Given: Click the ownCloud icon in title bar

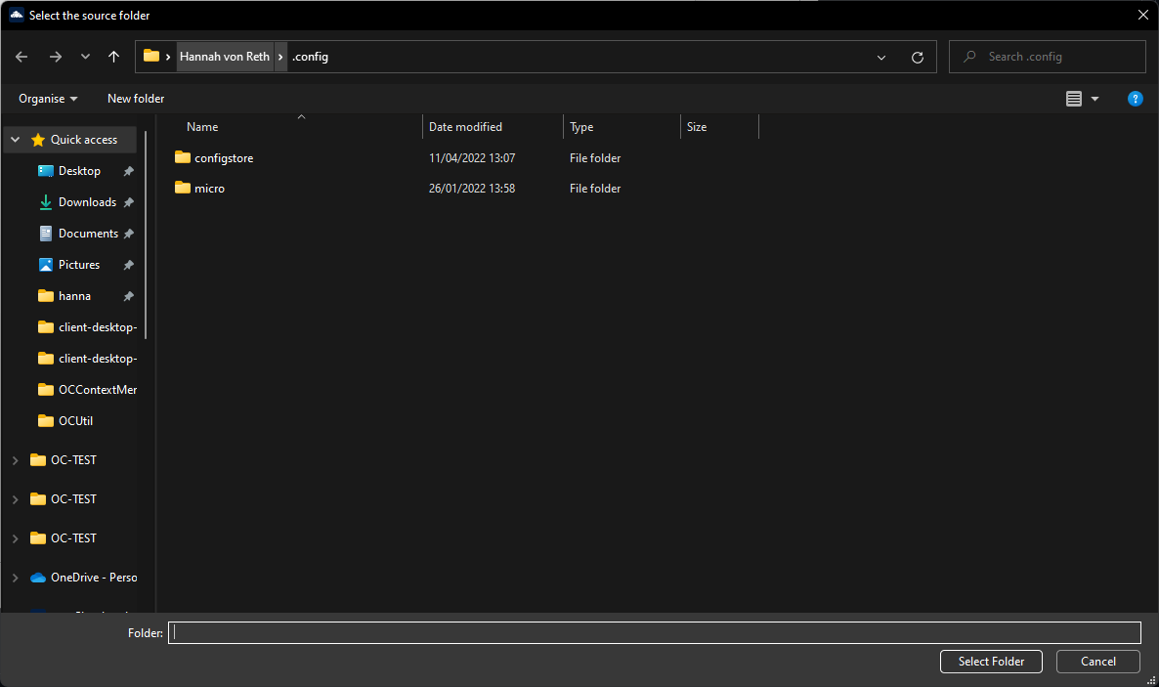Looking at the screenshot, I should (17, 15).
